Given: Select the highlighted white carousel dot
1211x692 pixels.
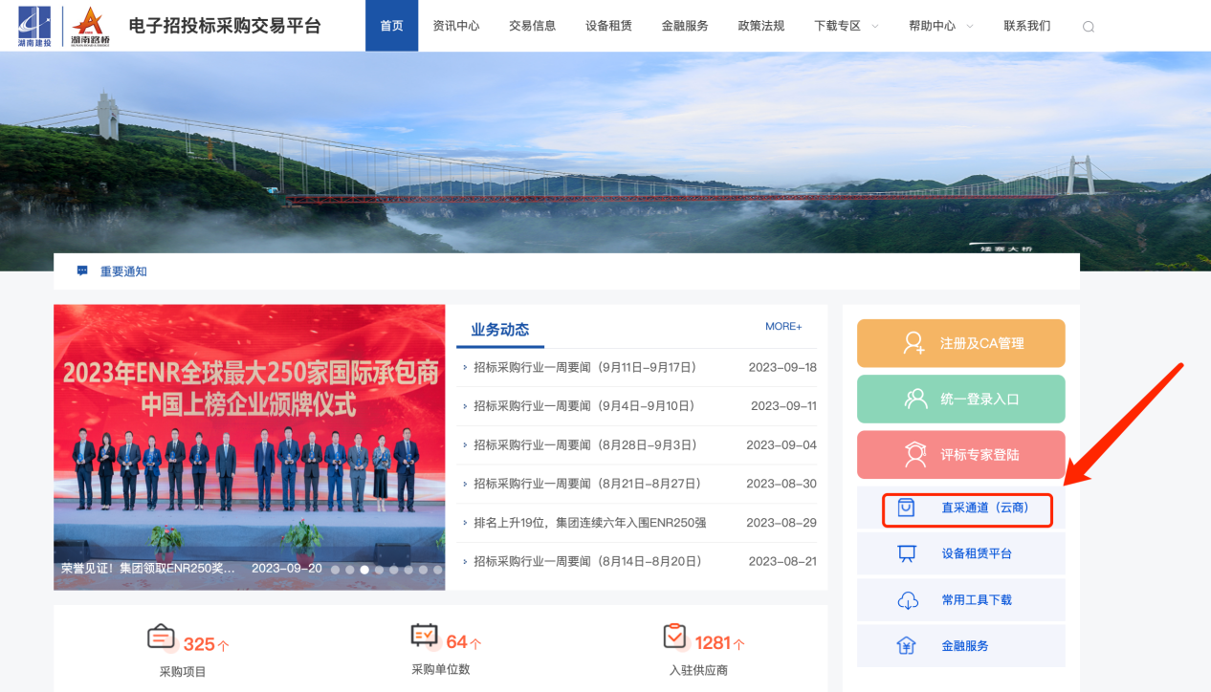Looking at the screenshot, I should click(x=364, y=570).
